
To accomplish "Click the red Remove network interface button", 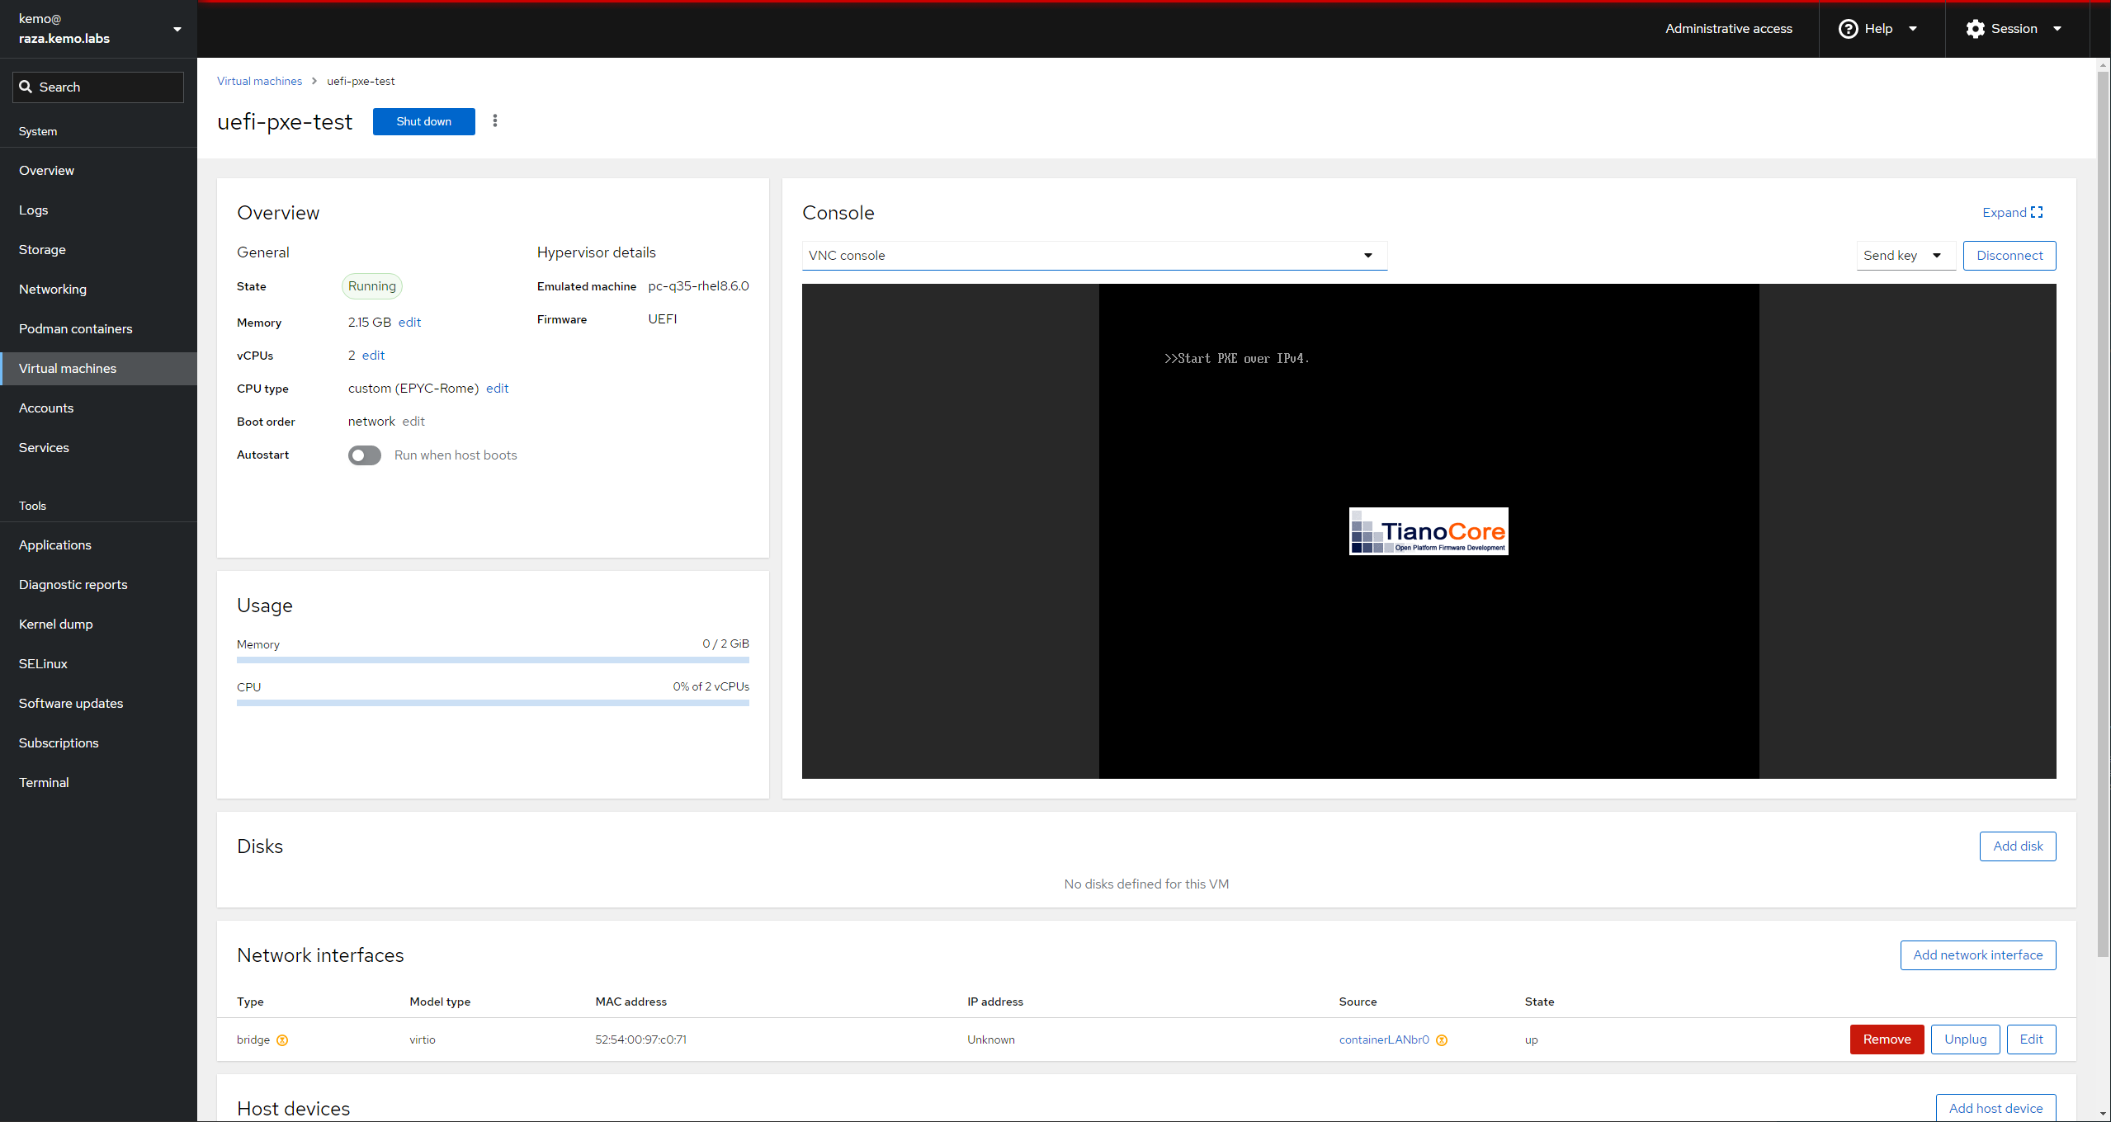I will click(x=1887, y=1039).
